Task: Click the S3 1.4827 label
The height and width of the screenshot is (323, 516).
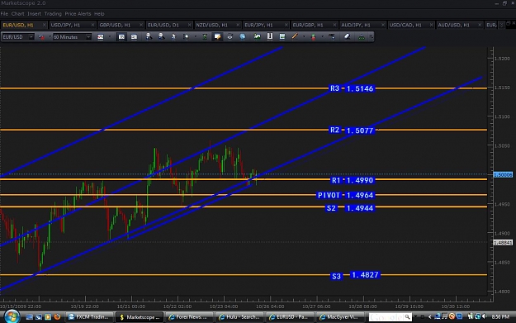Action: (x=355, y=275)
